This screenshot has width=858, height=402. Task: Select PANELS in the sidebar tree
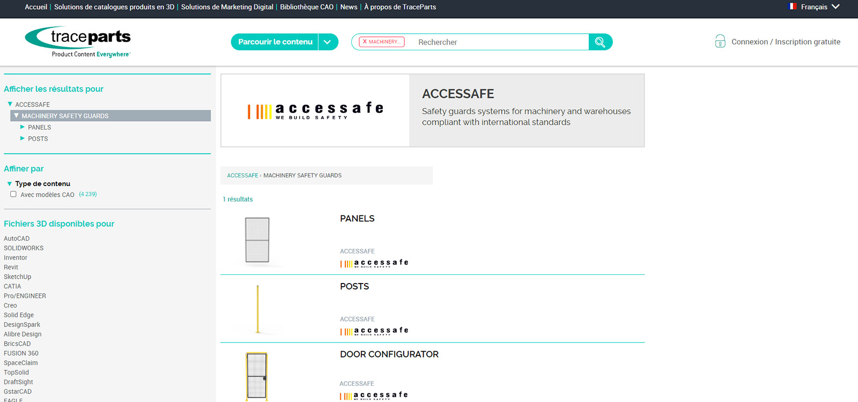(x=40, y=128)
